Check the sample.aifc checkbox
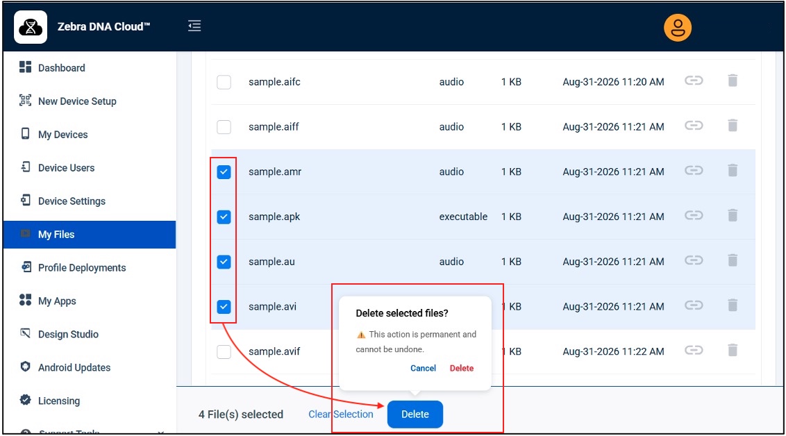This screenshot has width=786, height=436. [224, 82]
